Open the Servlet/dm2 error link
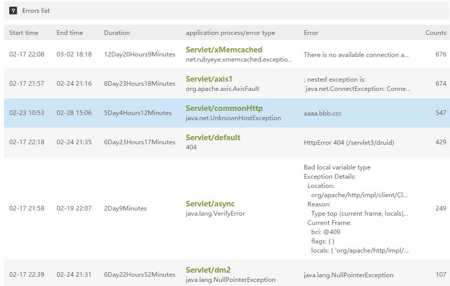The width and height of the screenshot is (450, 286). (x=208, y=270)
